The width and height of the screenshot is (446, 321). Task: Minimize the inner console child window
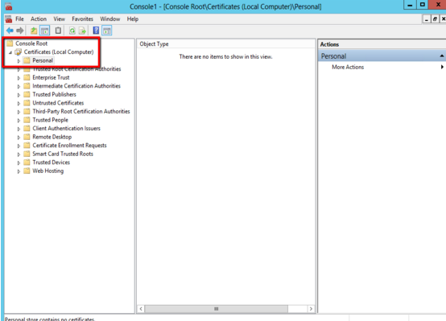click(x=426, y=19)
